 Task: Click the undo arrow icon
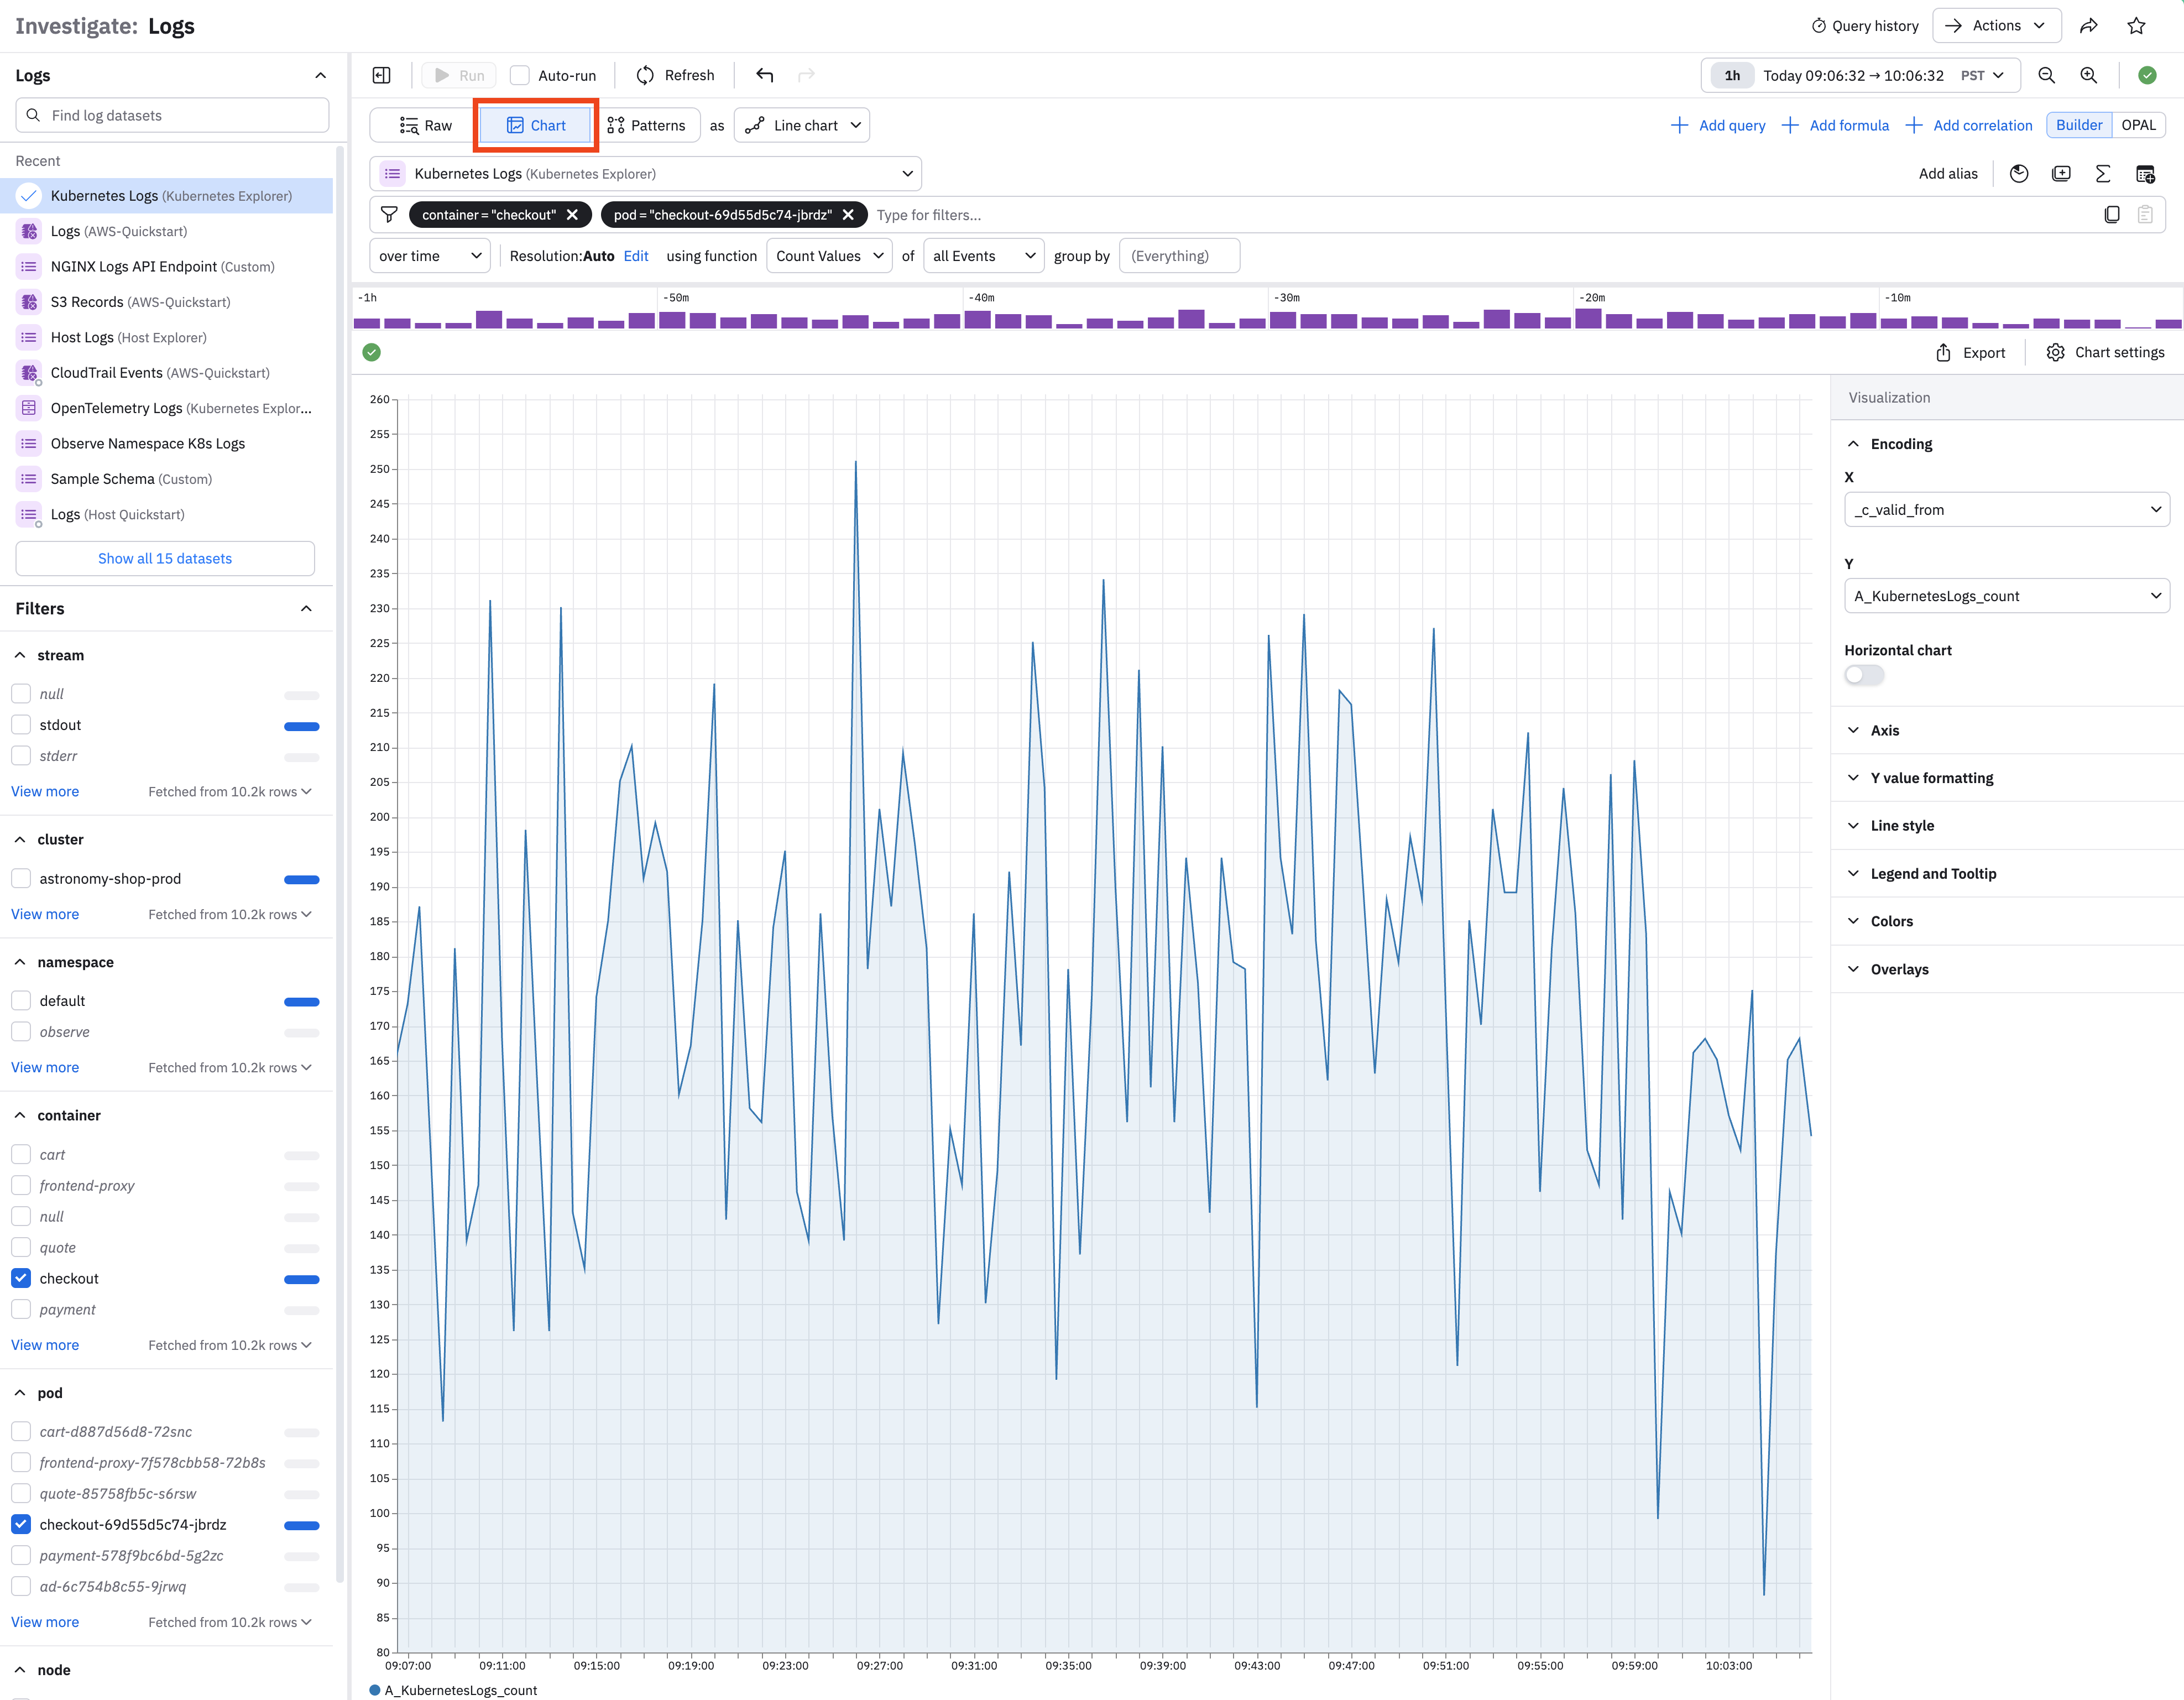[x=765, y=75]
